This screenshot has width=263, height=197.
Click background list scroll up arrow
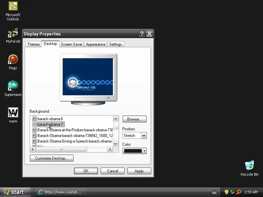(116, 119)
